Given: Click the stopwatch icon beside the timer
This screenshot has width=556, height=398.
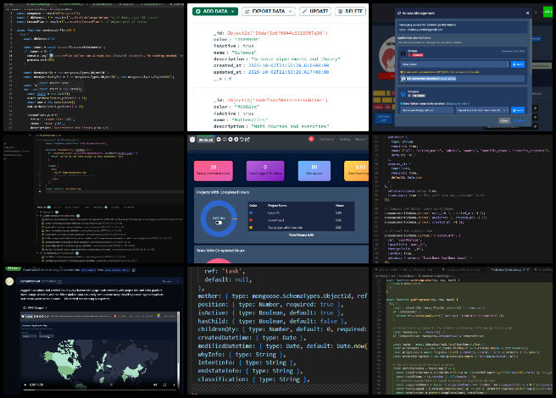Looking at the screenshot, I should click(192, 139).
